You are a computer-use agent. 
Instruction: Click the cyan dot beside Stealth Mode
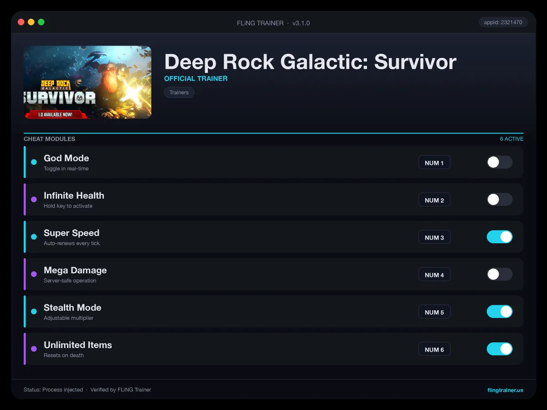click(x=34, y=312)
